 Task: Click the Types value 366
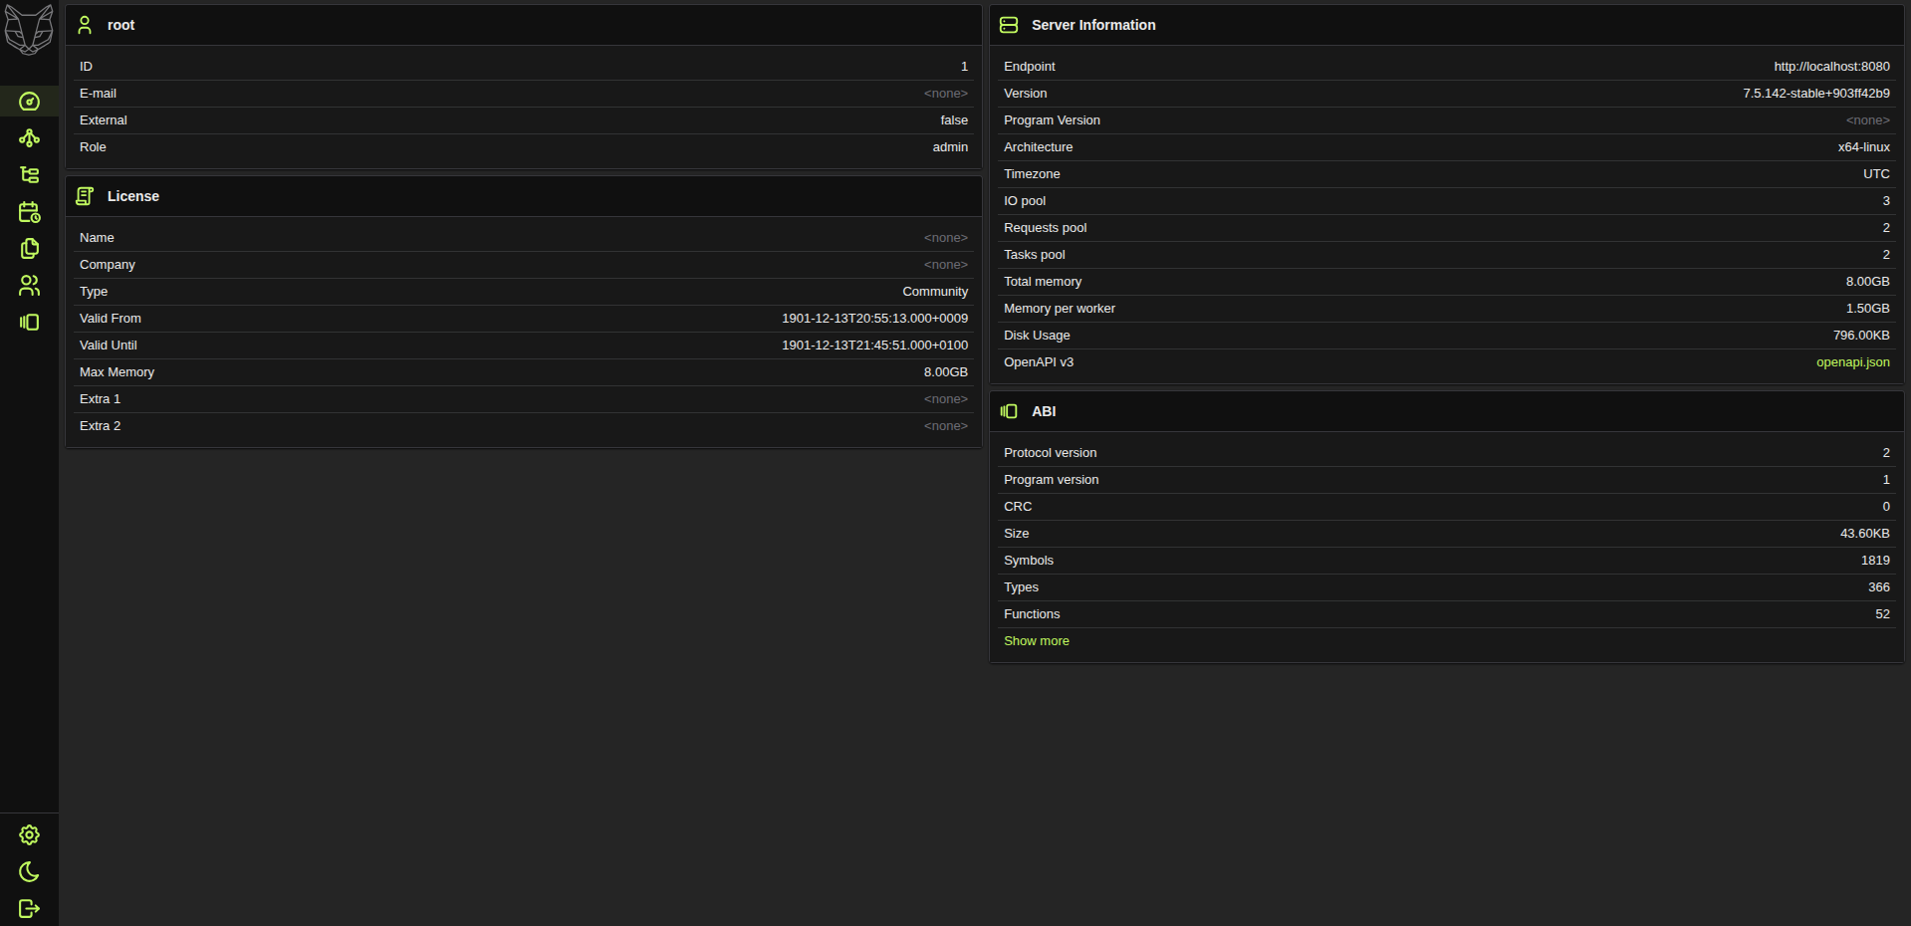point(1878,587)
